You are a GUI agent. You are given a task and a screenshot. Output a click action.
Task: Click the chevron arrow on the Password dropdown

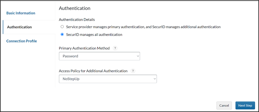point(138,56)
